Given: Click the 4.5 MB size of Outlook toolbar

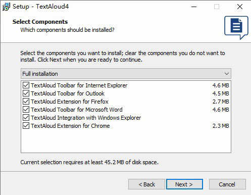Looking at the screenshot, I should point(221,93).
